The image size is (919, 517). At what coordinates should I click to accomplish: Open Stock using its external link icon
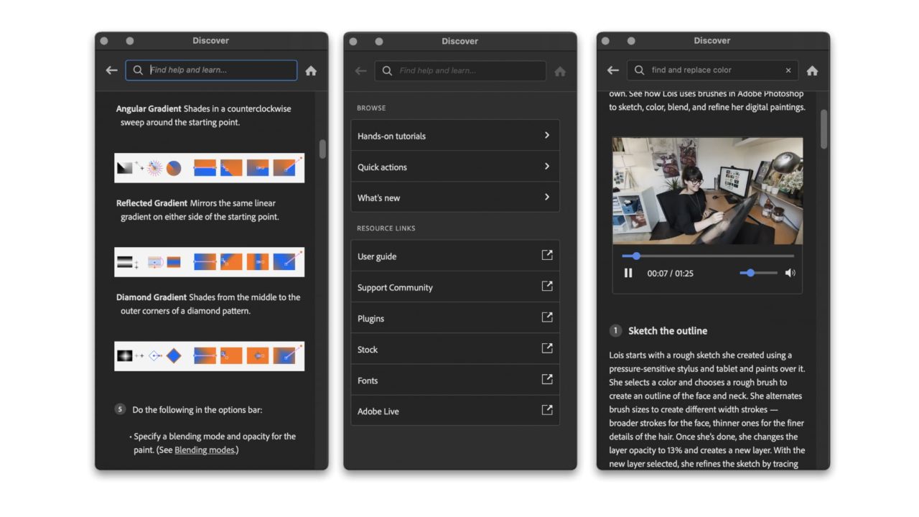pos(546,349)
